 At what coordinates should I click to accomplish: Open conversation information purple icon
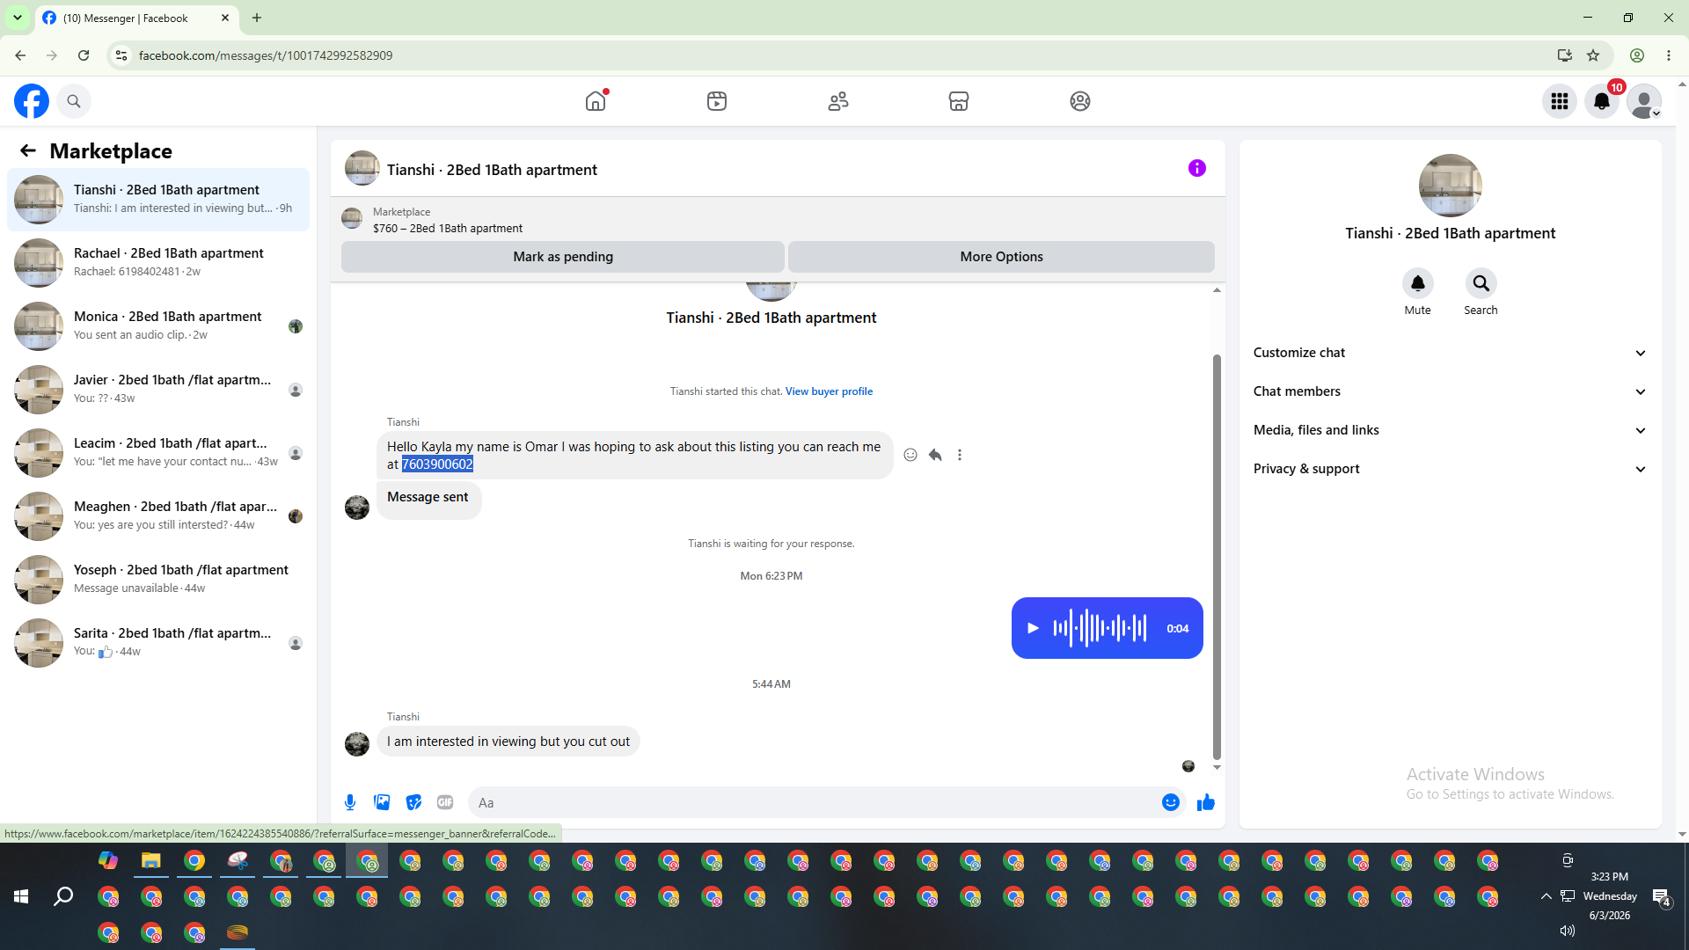pos(1197,168)
